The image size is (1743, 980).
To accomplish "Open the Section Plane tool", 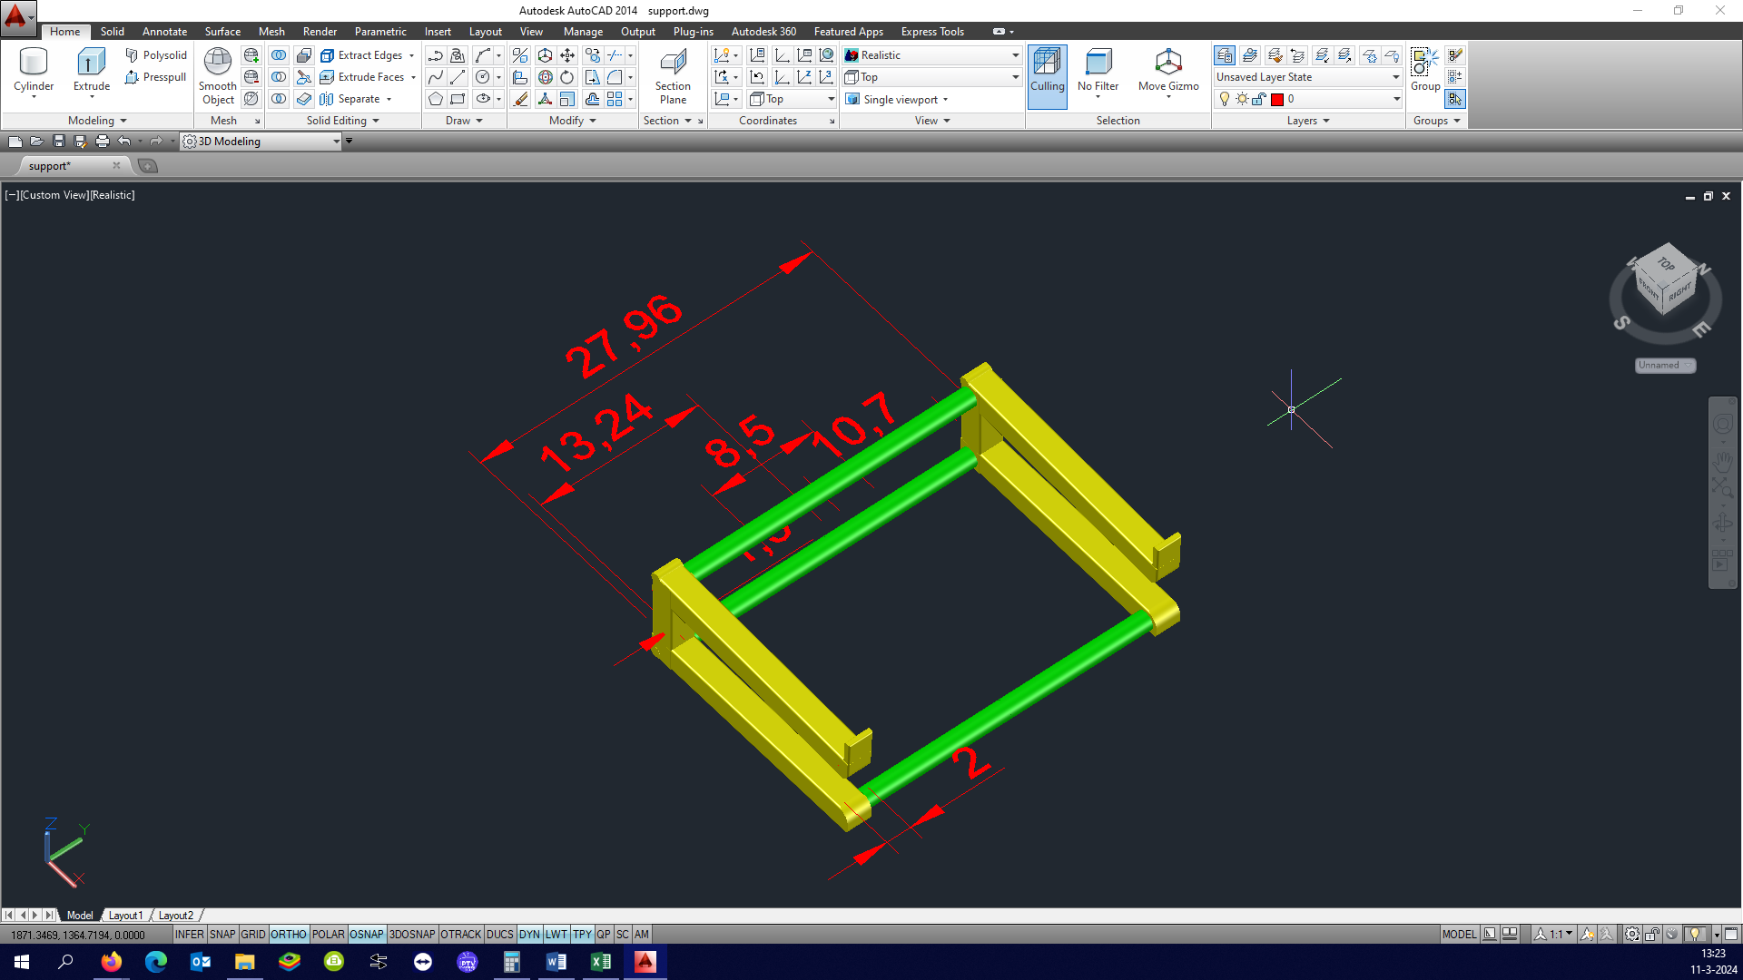I will (673, 76).
